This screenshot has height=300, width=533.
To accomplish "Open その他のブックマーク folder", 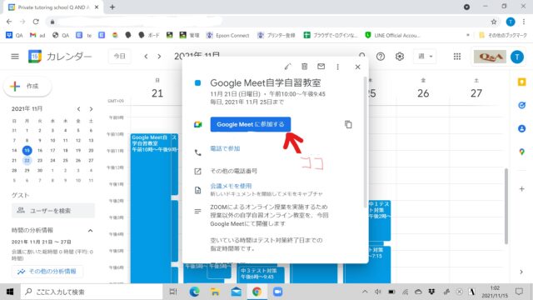I will click(x=503, y=35).
